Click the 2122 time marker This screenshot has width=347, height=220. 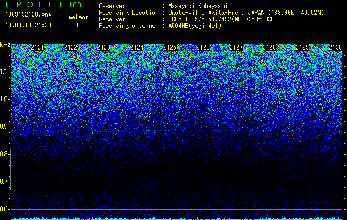click(71, 47)
